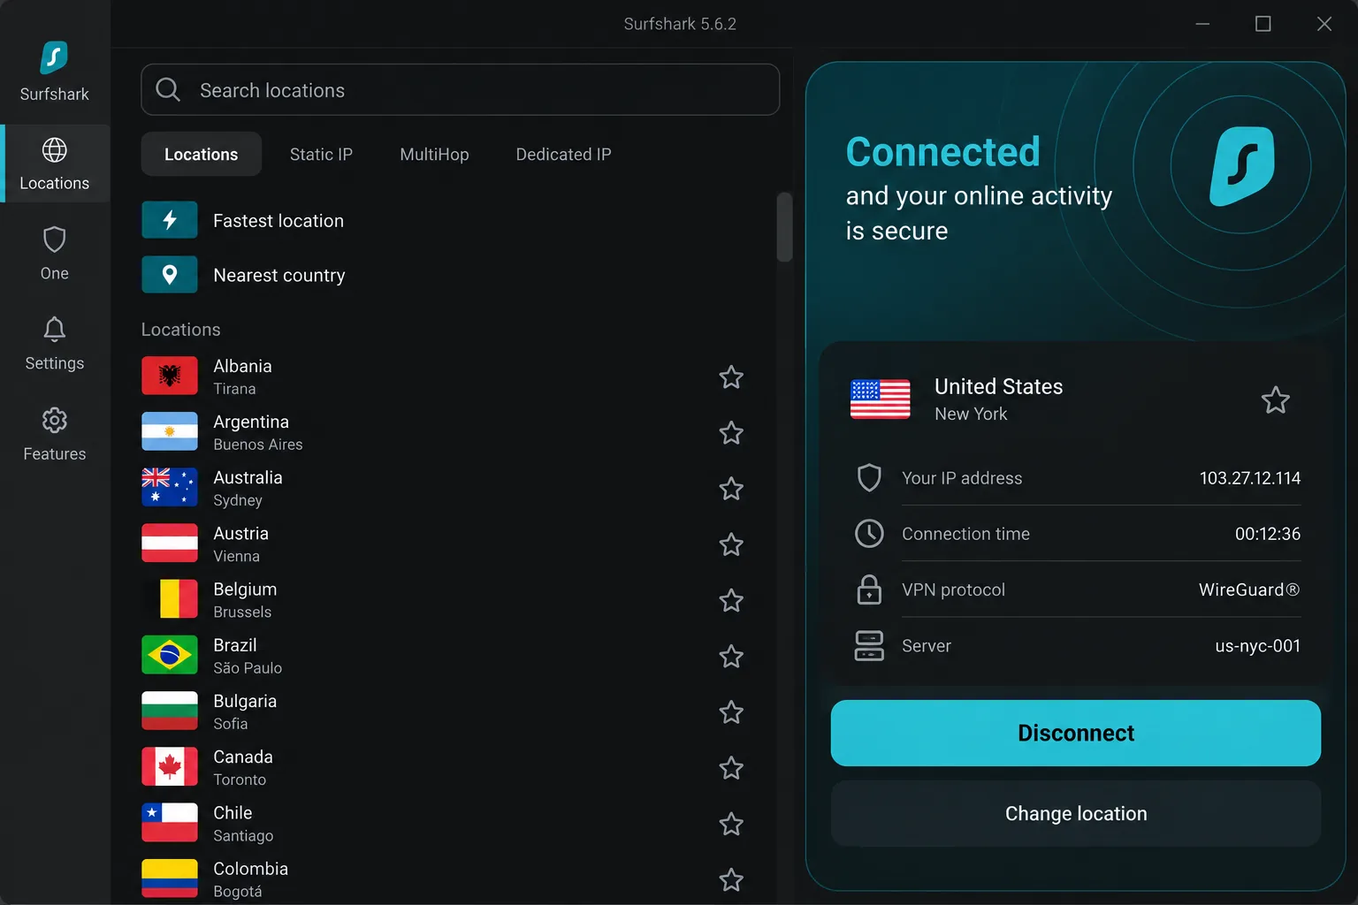Open the Locations section in the sidebar
The image size is (1358, 905).
[55, 164]
